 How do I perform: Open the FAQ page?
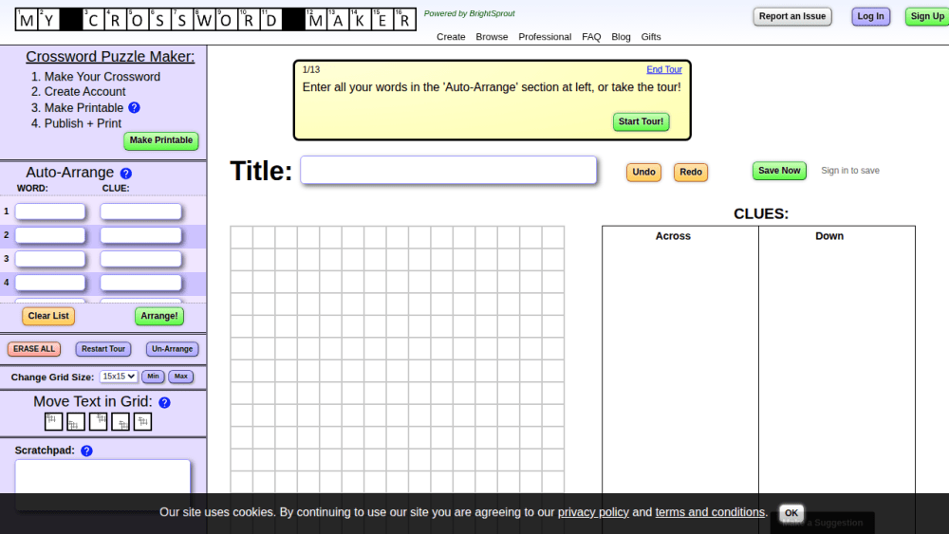point(591,37)
